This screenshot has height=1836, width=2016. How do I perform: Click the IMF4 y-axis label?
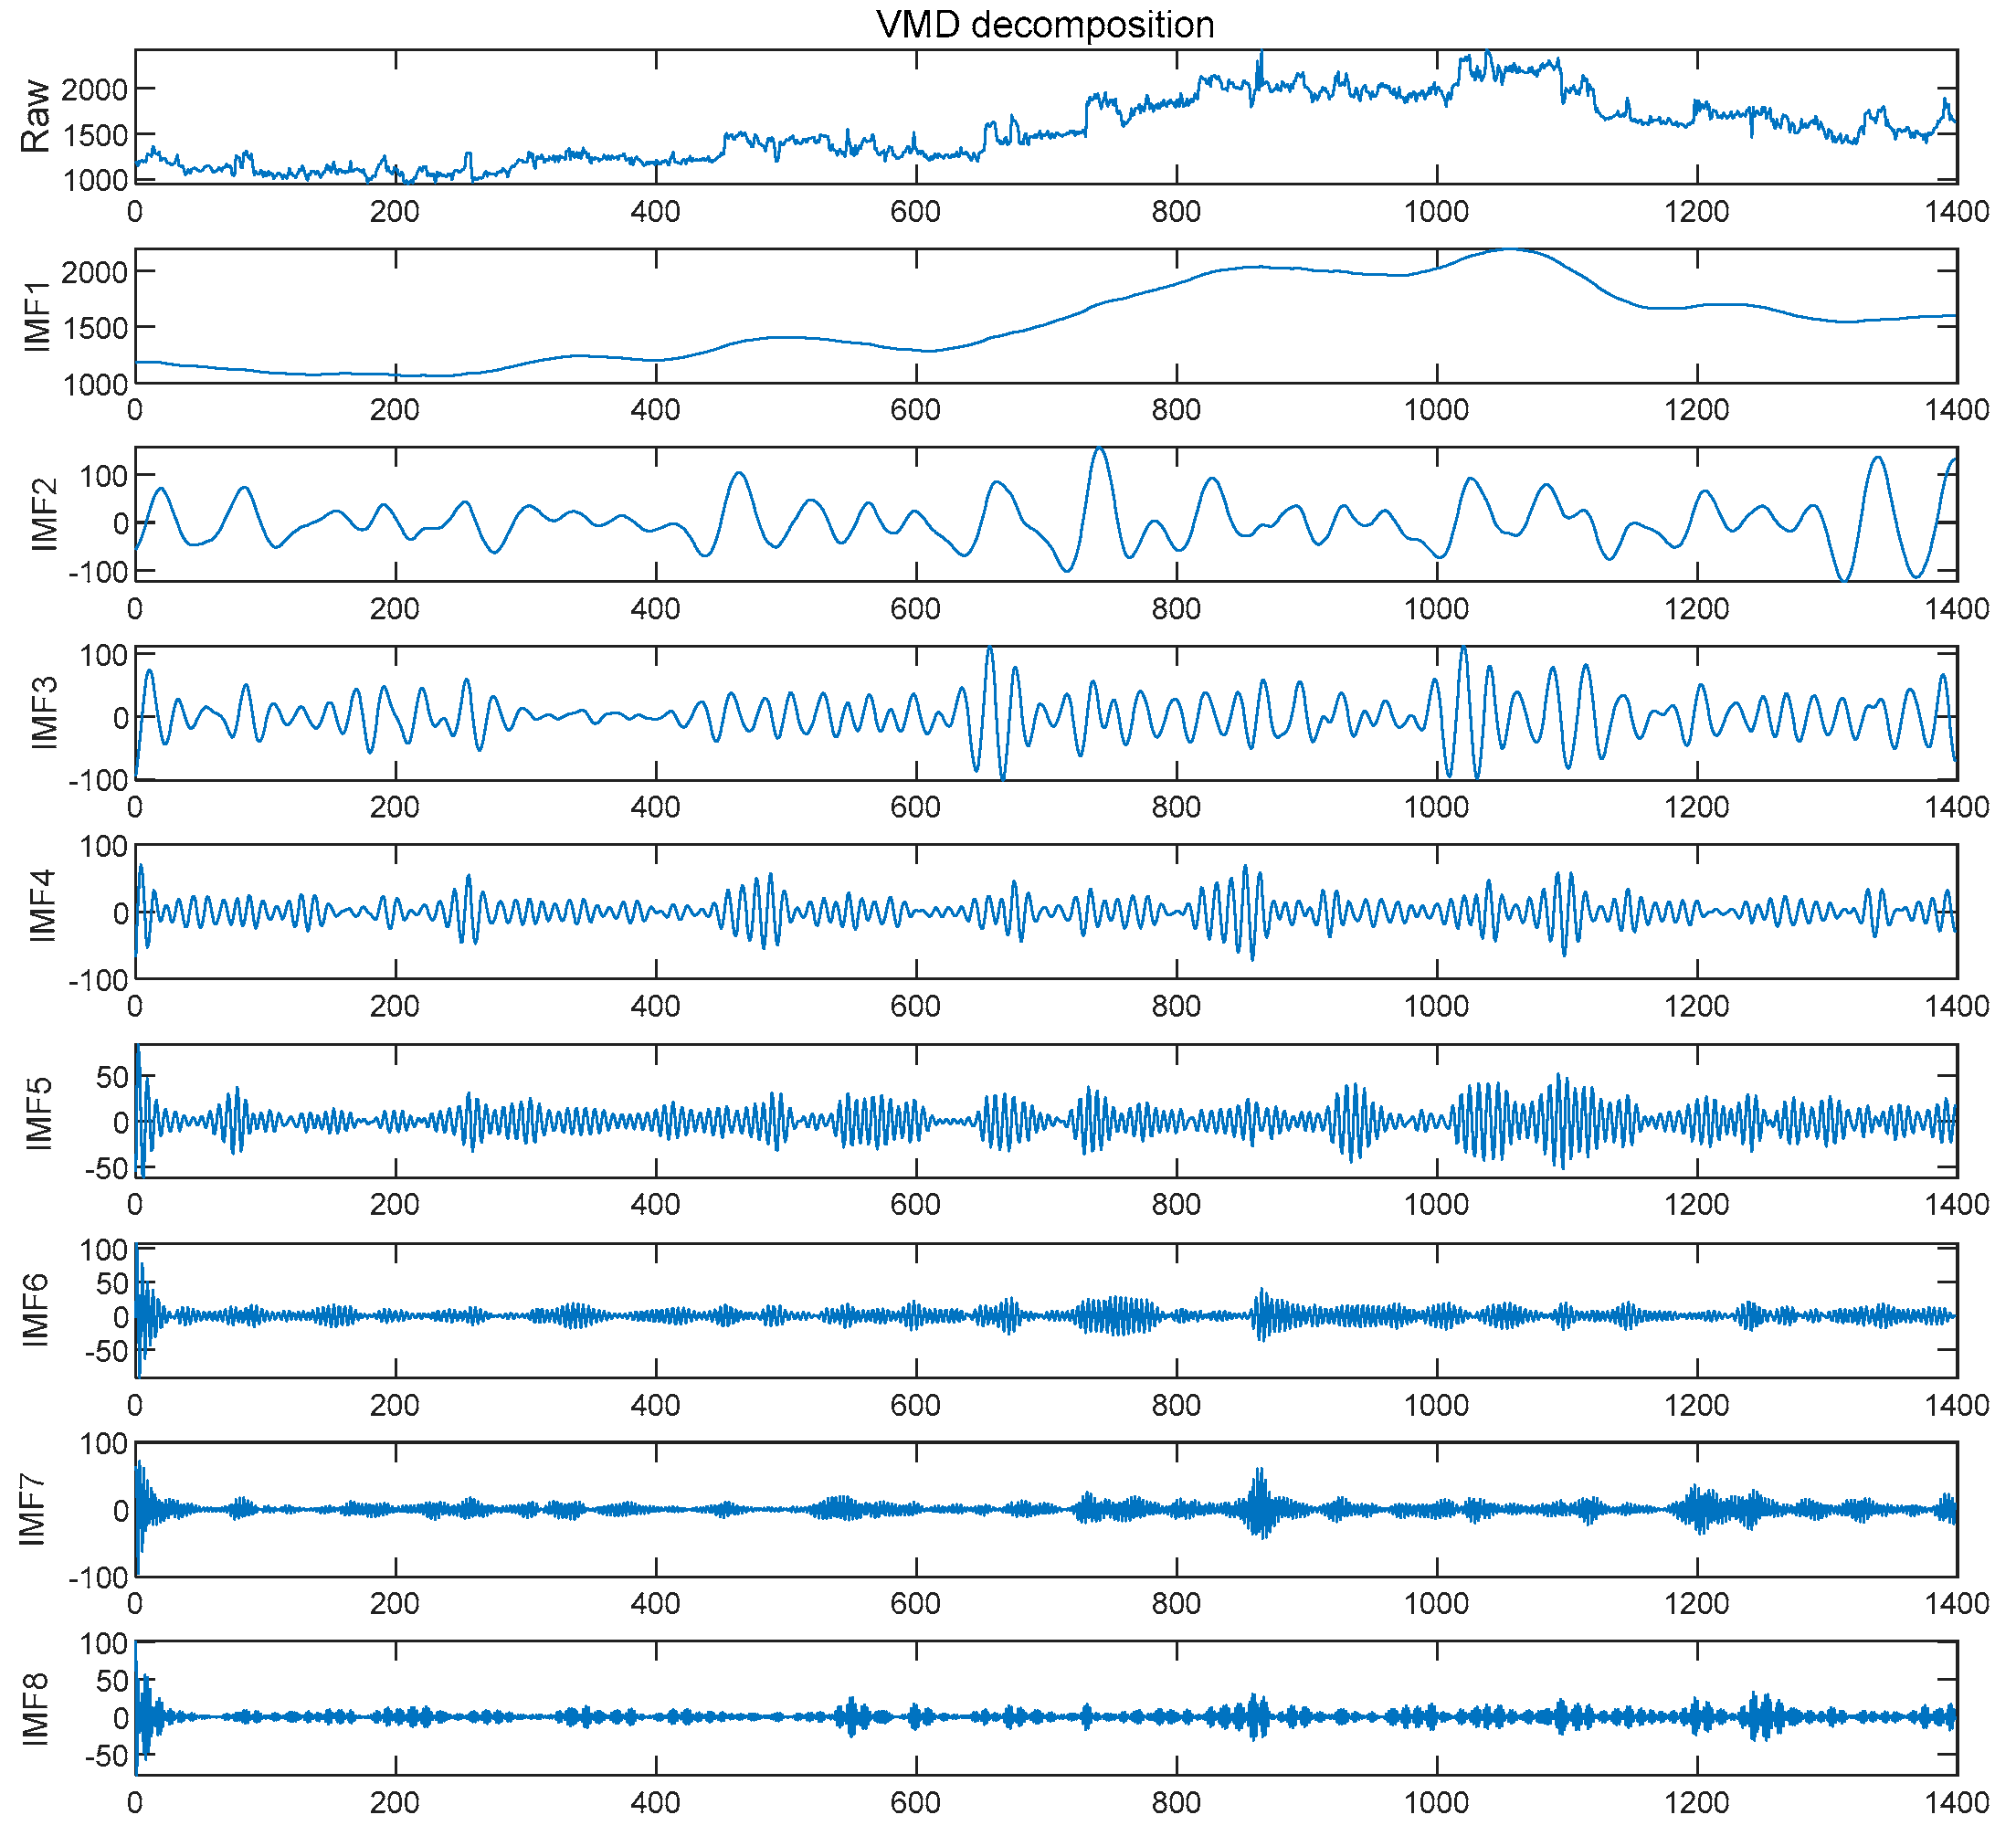[x=42, y=905]
